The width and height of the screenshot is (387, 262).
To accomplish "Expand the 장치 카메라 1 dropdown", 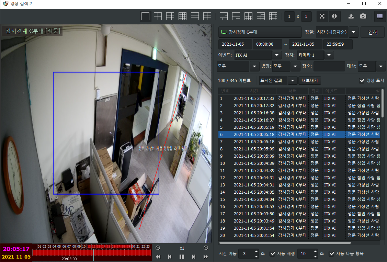I will (x=329, y=55).
